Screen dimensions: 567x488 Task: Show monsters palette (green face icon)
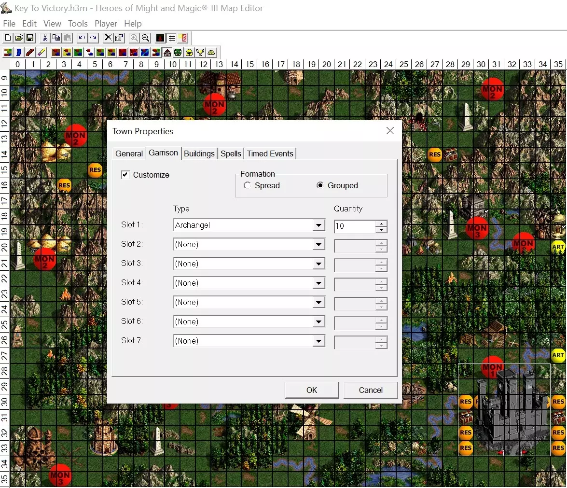pyautogui.click(x=178, y=53)
